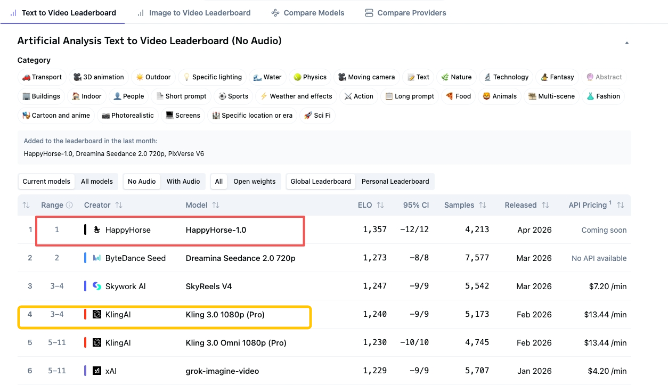Select Specific lighting category chip

213,77
